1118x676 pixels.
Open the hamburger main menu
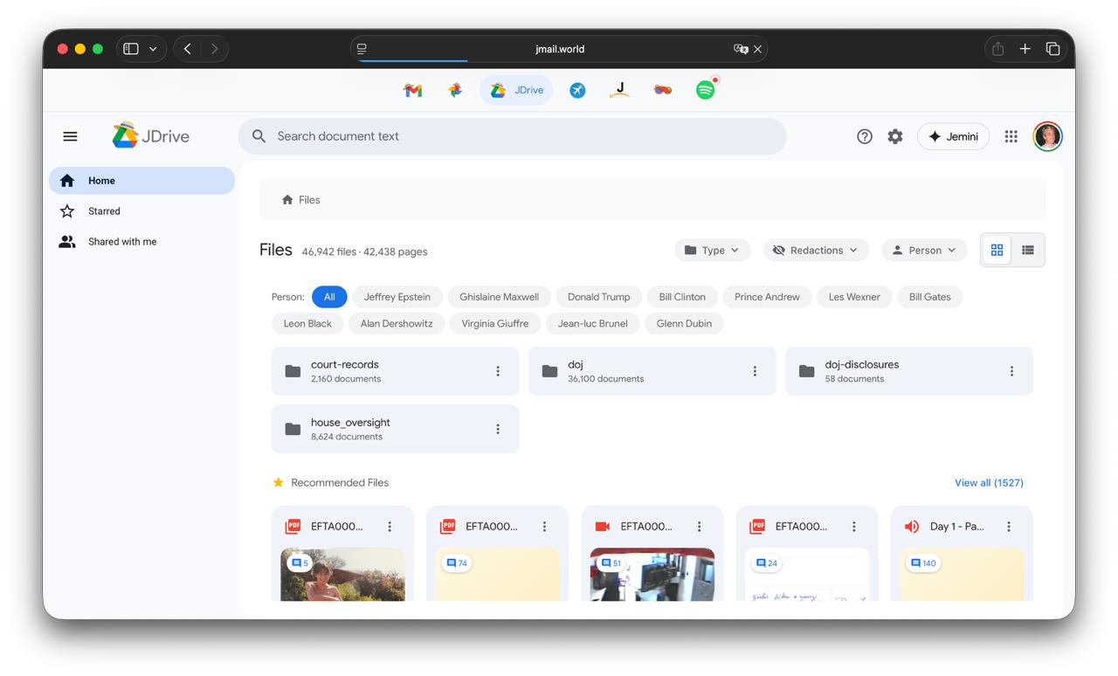click(70, 136)
